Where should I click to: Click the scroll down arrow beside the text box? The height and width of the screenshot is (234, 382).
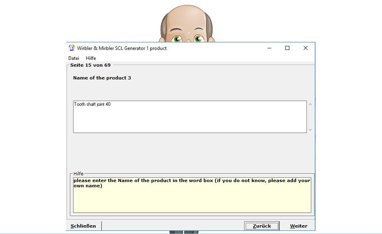point(310,129)
